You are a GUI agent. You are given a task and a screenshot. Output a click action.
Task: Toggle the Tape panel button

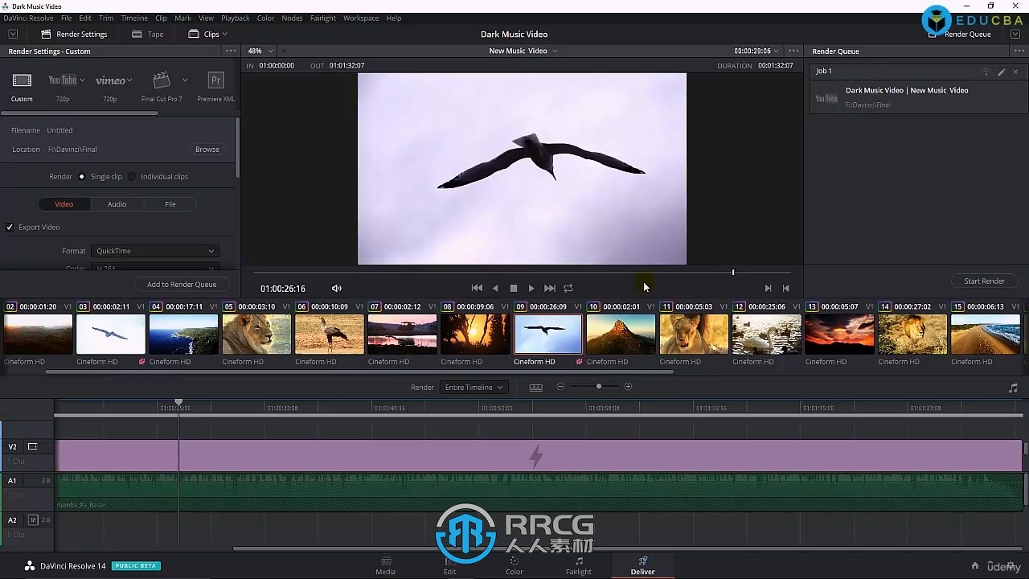pyautogui.click(x=148, y=34)
